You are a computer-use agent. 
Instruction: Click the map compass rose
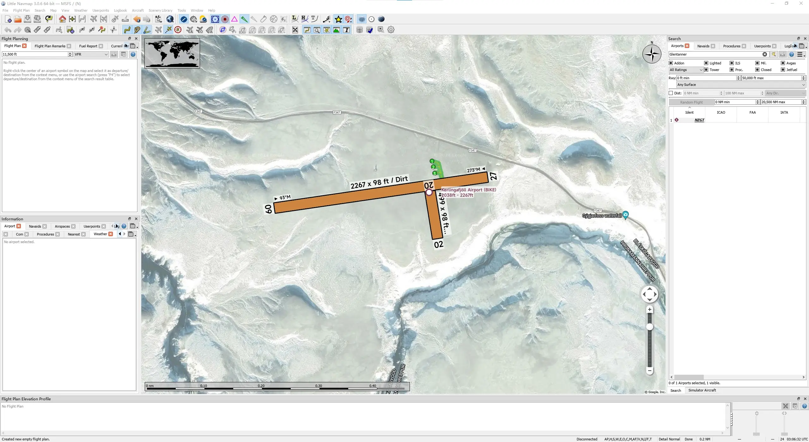pos(652,54)
